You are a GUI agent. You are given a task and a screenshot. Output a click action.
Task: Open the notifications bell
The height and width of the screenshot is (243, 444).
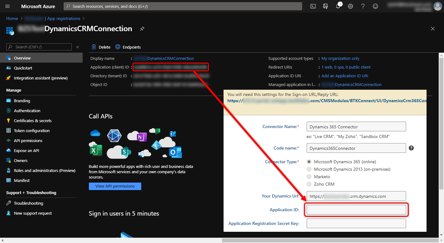pyautogui.click(x=338, y=6)
